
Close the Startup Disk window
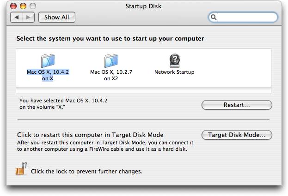pos(13,6)
